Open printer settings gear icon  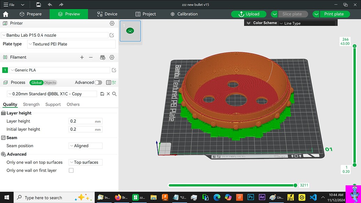coord(112,23)
